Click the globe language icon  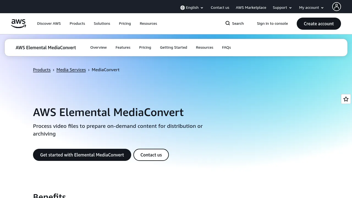point(183,8)
